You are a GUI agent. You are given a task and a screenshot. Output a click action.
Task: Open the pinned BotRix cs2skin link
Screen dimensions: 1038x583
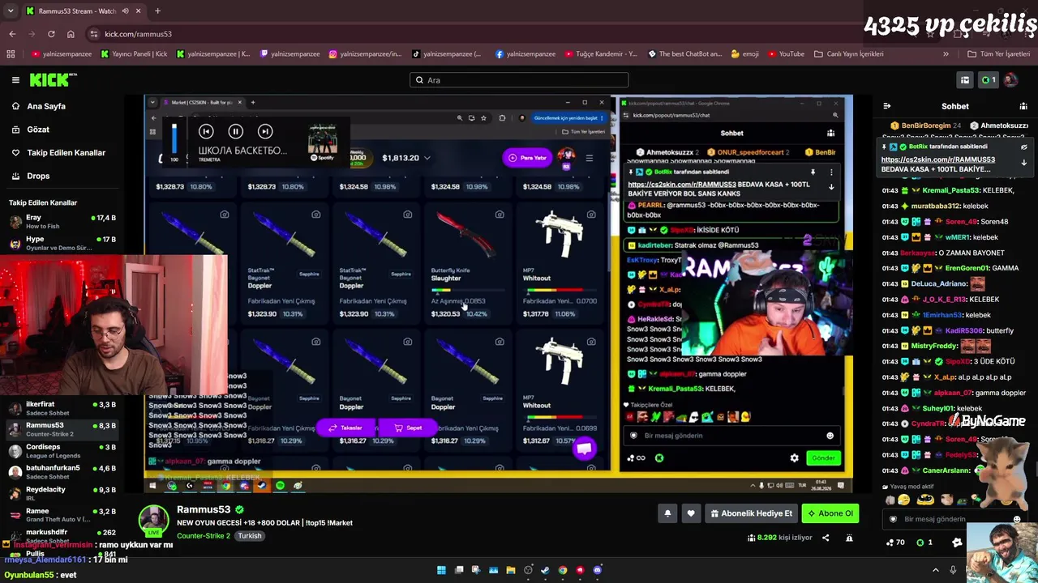click(x=937, y=160)
